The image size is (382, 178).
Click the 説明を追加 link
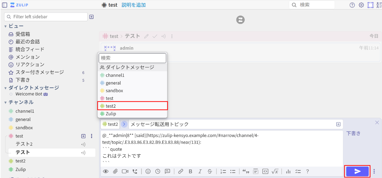pos(134,5)
